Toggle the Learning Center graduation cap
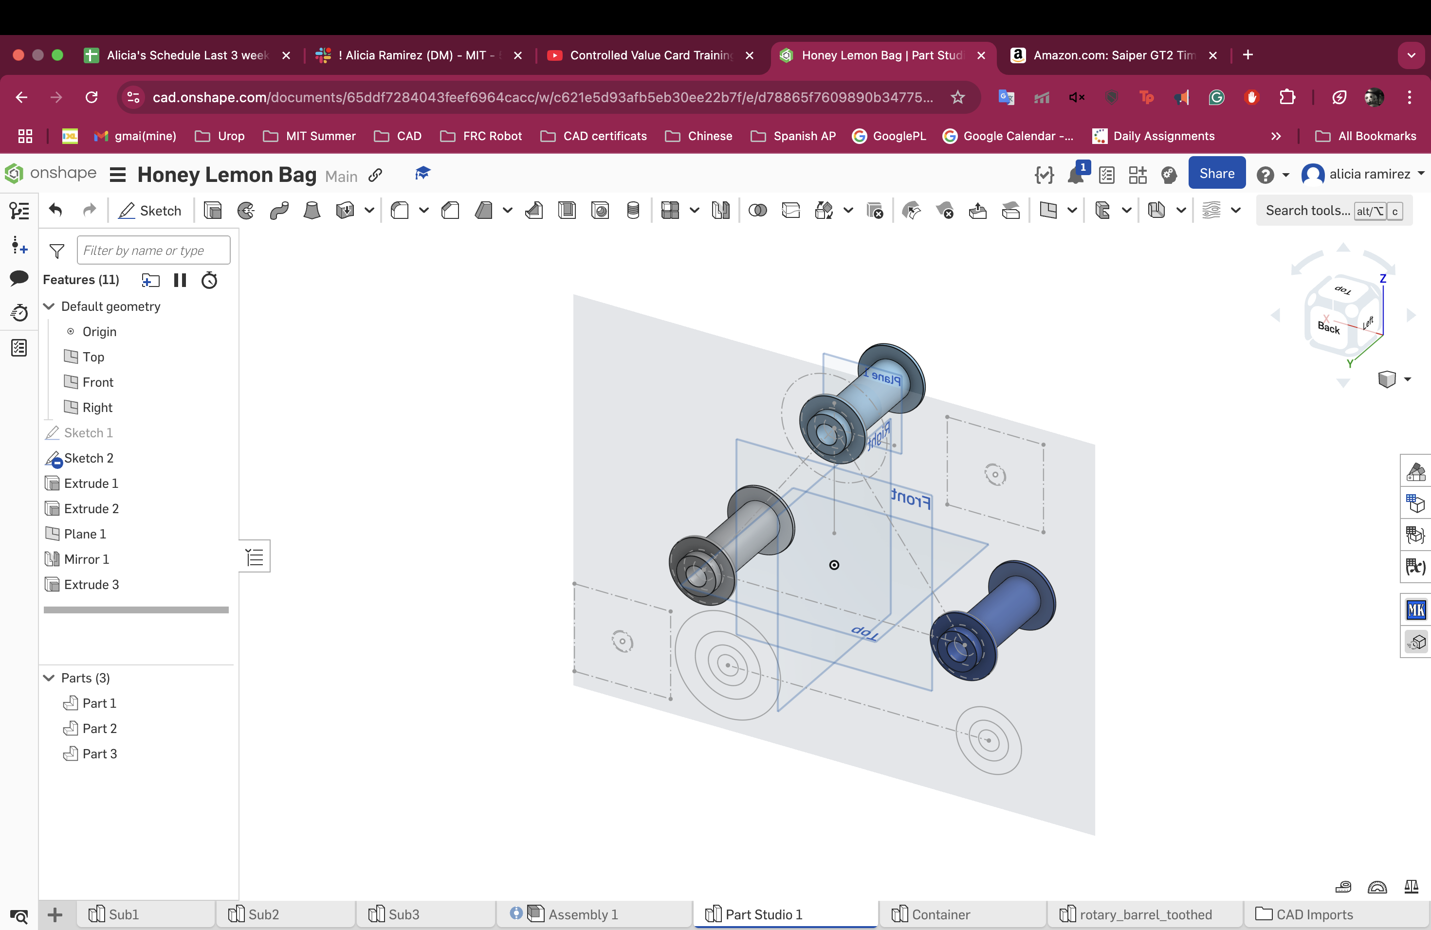Viewport: 1431px width, 930px height. tap(422, 174)
